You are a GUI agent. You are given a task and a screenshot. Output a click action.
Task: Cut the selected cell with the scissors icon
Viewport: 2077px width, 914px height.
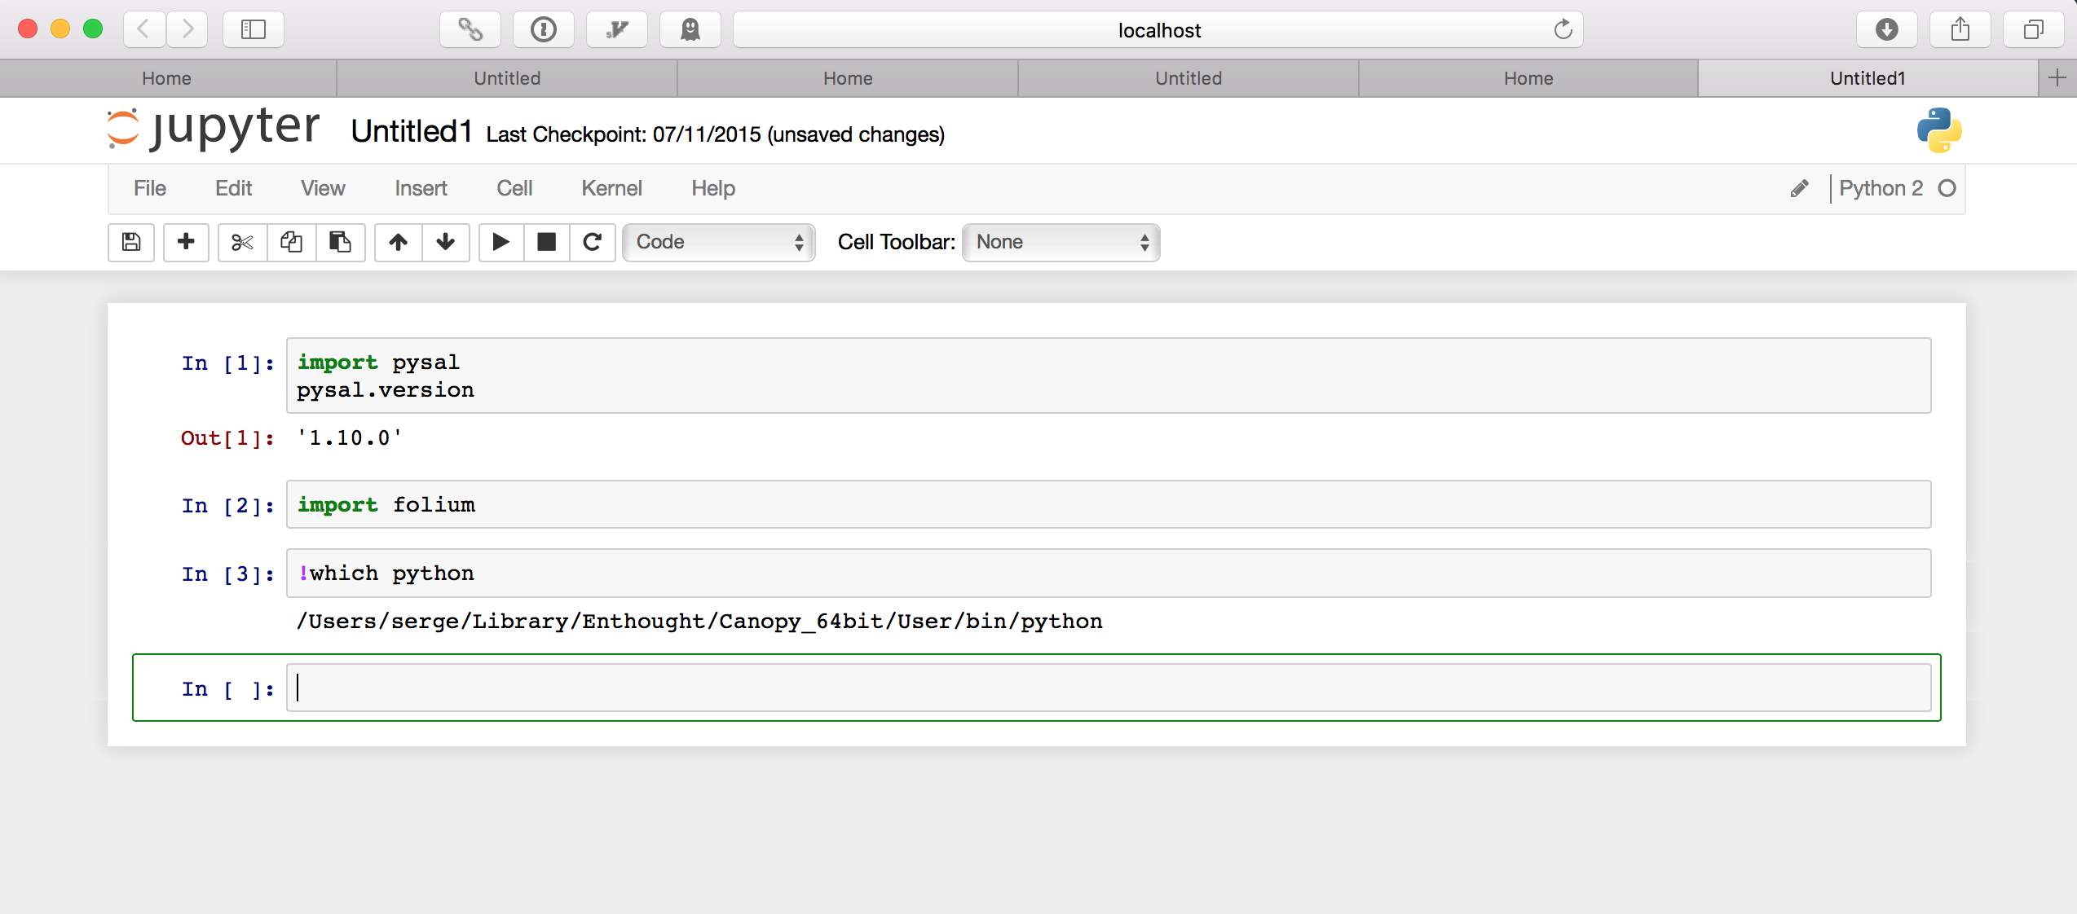[242, 242]
